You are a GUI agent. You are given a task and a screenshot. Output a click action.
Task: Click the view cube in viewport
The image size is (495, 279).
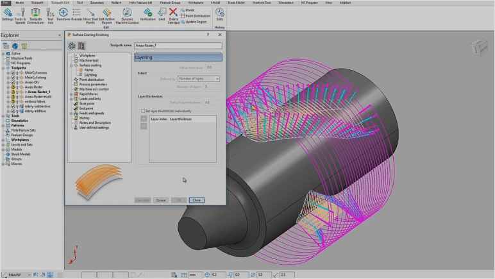point(478,47)
